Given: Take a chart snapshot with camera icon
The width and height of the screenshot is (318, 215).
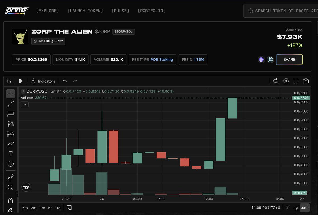Looking at the screenshot, I should (x=306, y=81).
